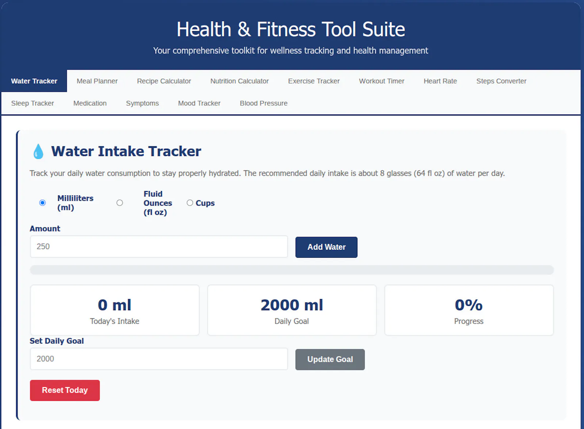Select the Fluid Ounces (fl oz) radio button

coord(120,203)
